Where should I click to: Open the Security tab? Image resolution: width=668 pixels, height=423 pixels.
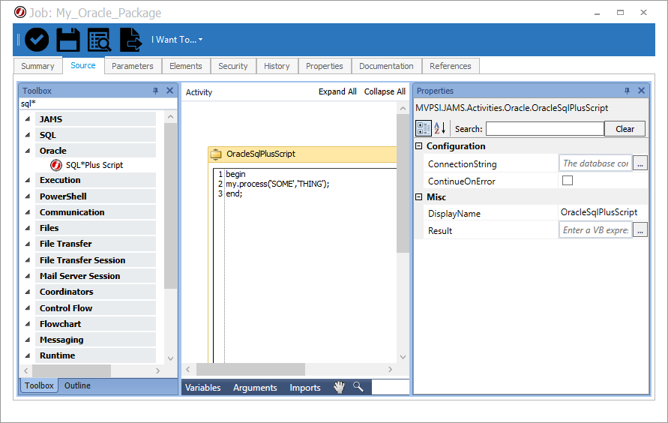tap(233, 66)
